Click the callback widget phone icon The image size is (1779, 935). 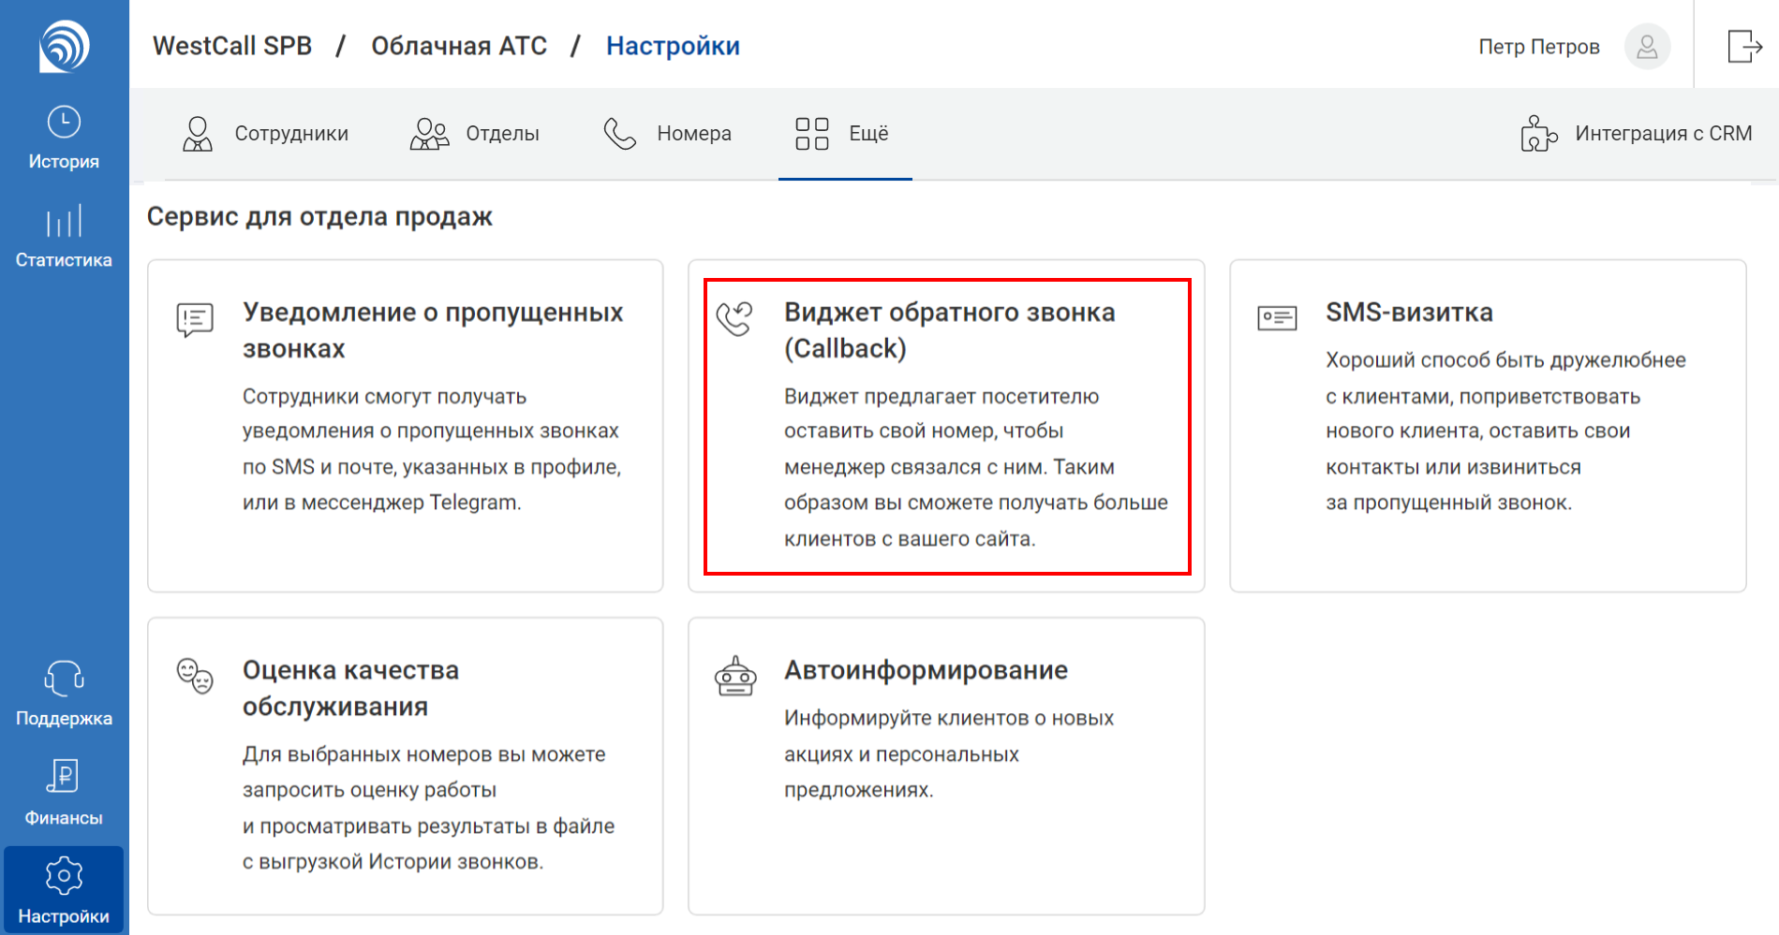(x=734, y=318)
